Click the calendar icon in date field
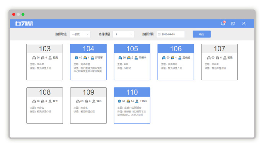The image size is (264, 148). (x=159, y=34)
